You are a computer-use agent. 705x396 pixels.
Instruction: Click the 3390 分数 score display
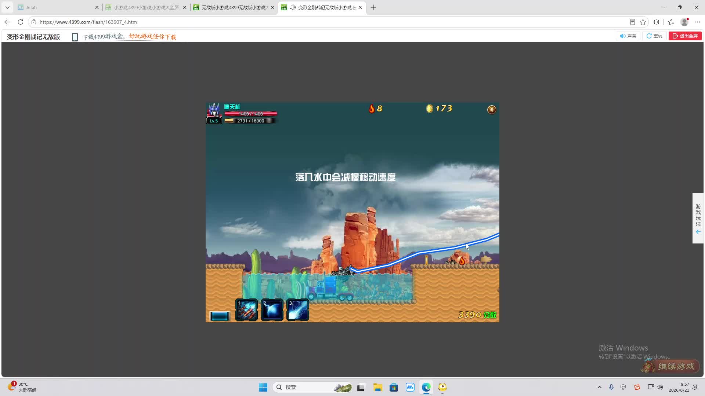pos(477,315)
